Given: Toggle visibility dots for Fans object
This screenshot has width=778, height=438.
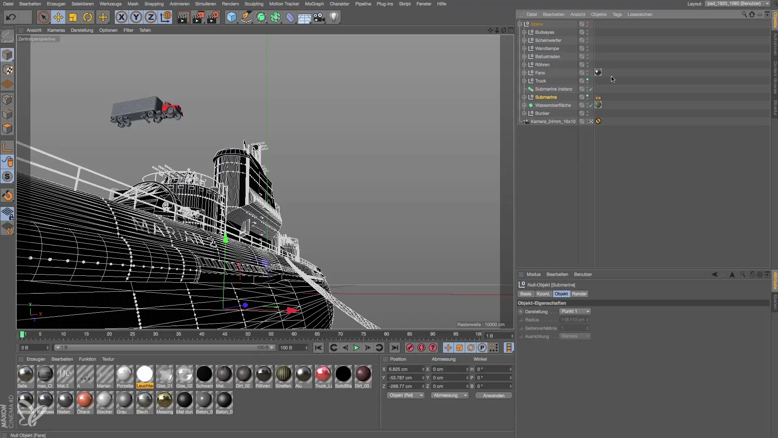Looking at the screenshot, I should (587, 73).
